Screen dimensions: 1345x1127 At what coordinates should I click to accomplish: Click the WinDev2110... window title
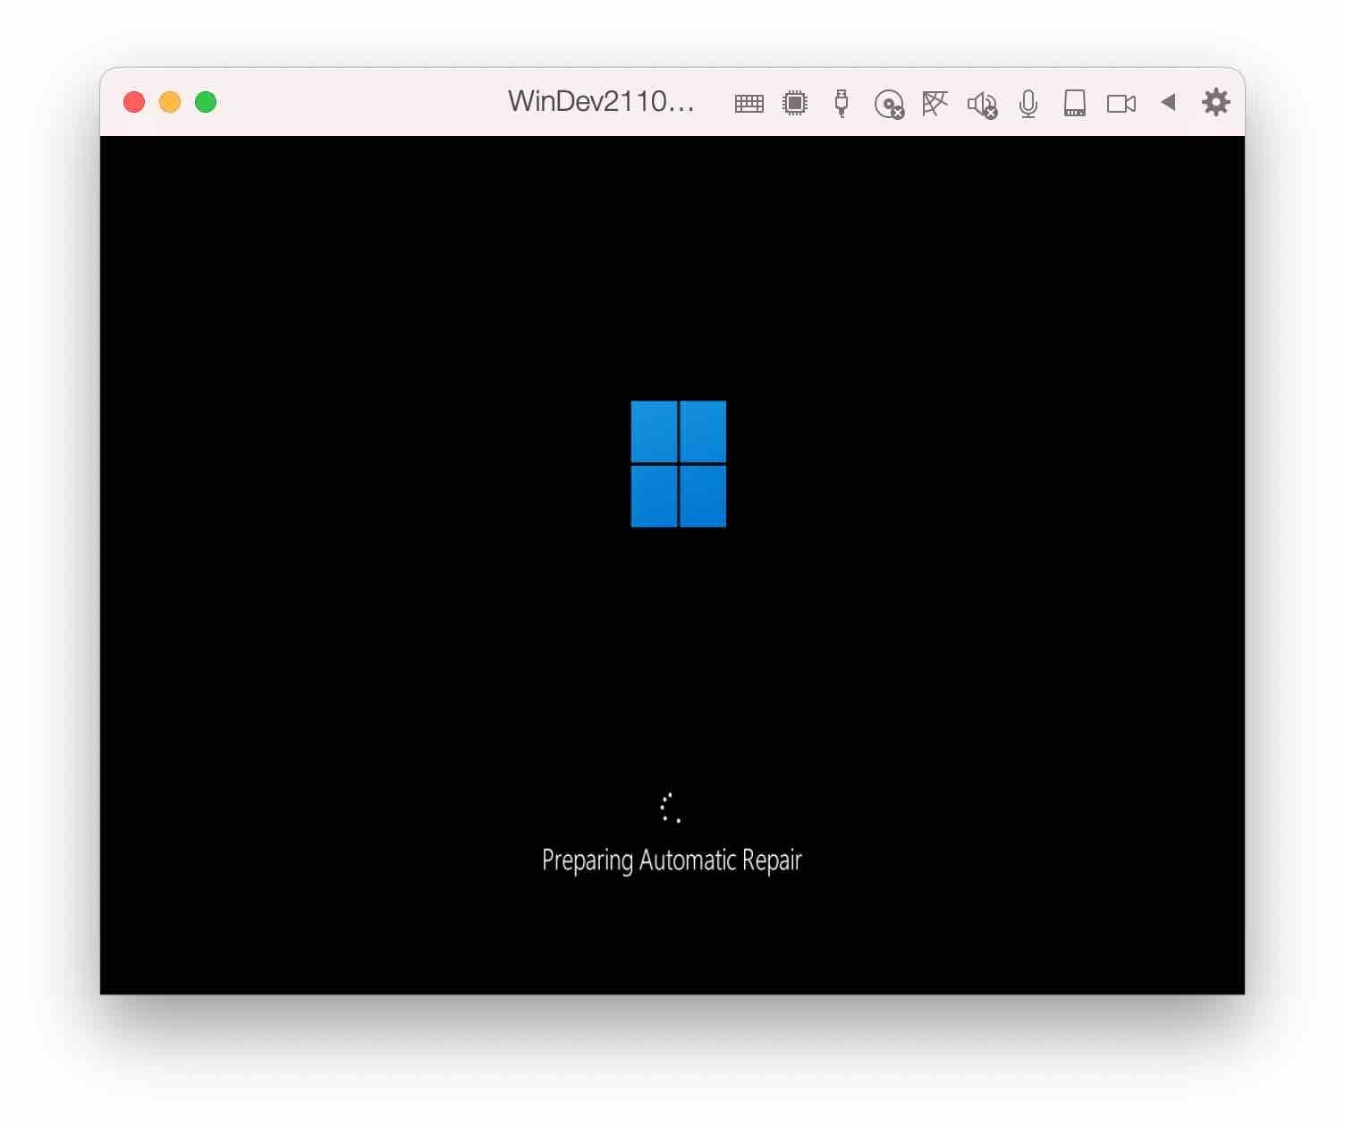pyautogui.click(x=601, y=101)
